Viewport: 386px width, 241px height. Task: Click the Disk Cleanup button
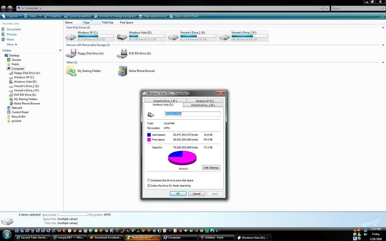point(211,168)
